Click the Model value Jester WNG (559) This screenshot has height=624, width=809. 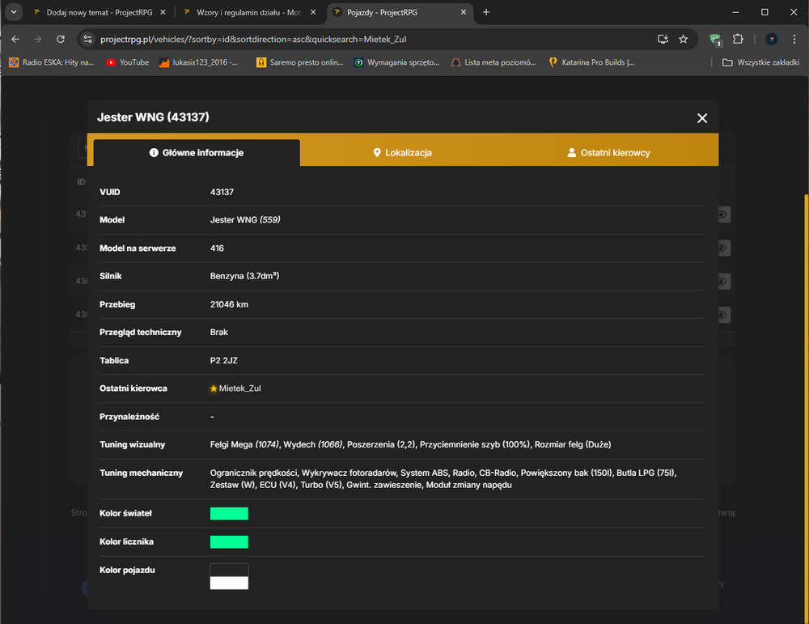pos(245,220)
